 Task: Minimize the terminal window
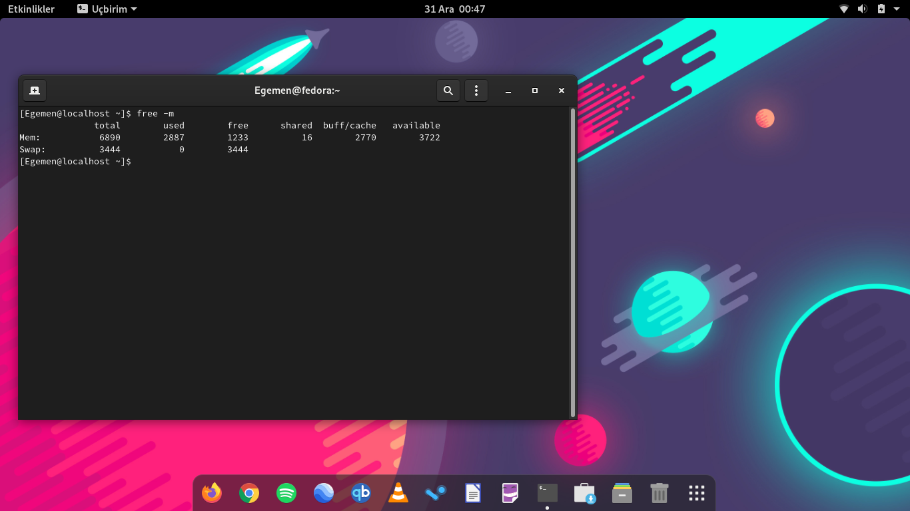(508, 90)
